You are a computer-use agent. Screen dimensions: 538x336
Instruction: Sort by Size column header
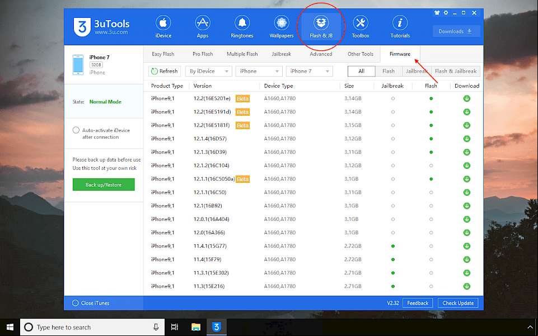tap(349, 86)
